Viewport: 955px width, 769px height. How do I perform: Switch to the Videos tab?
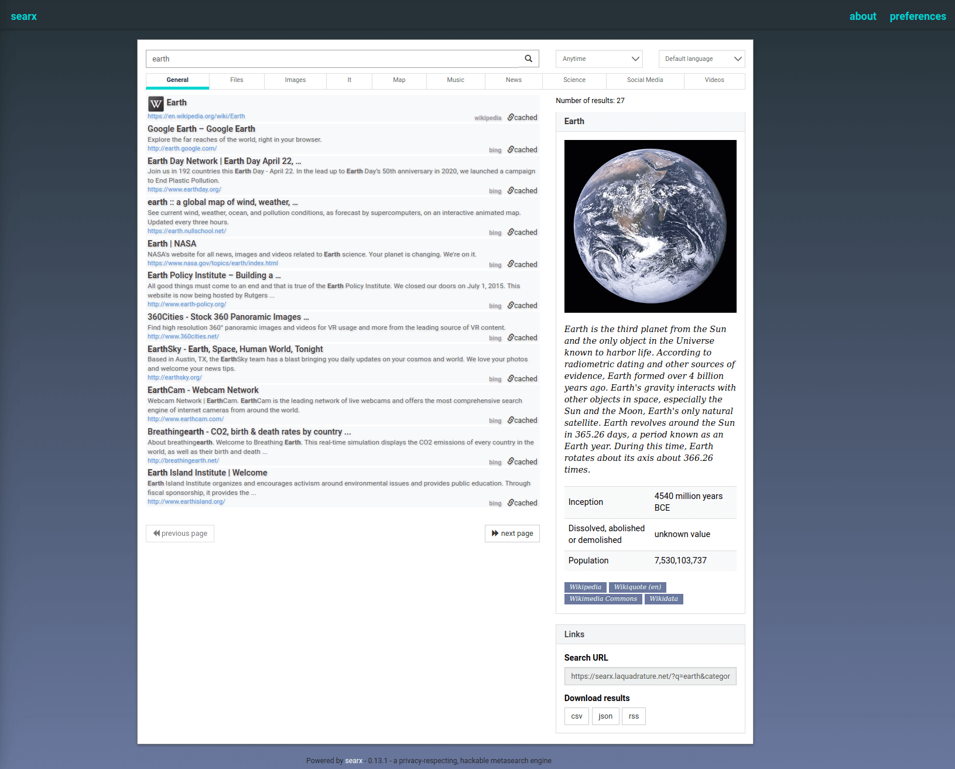[714, 80]
